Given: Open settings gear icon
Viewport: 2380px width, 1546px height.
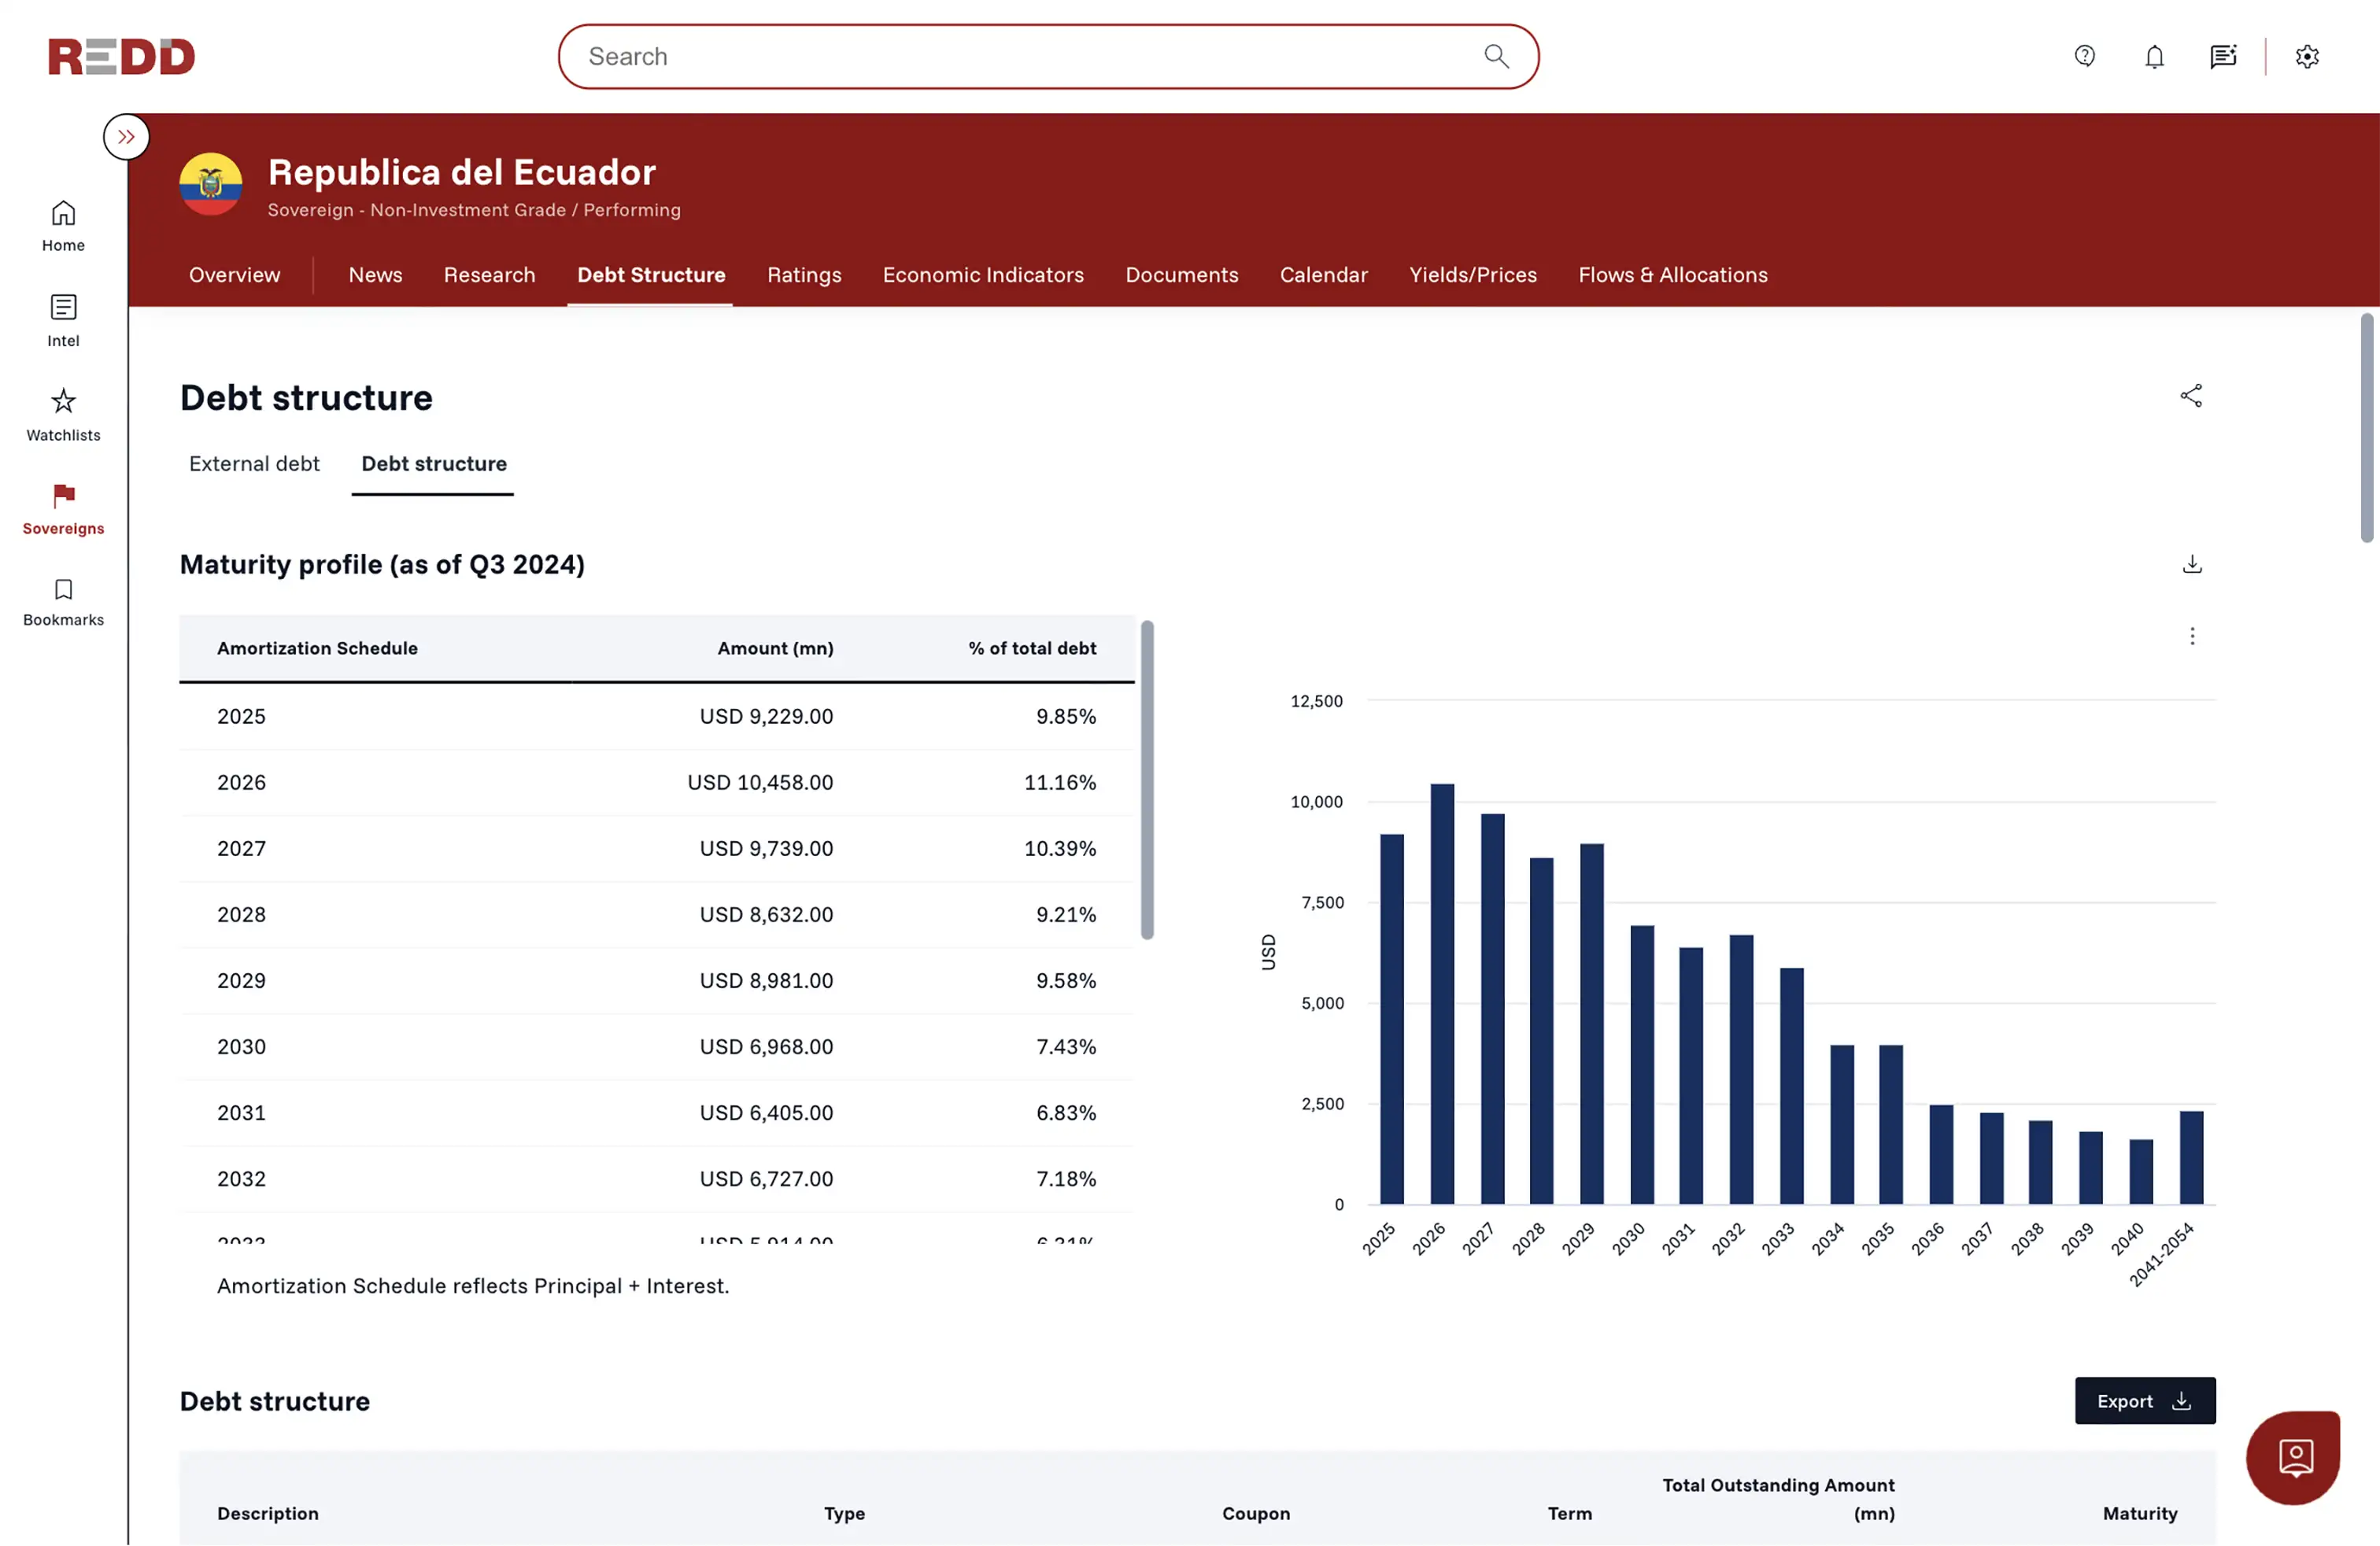Looking at the screenshot, I should point(2307,56).
